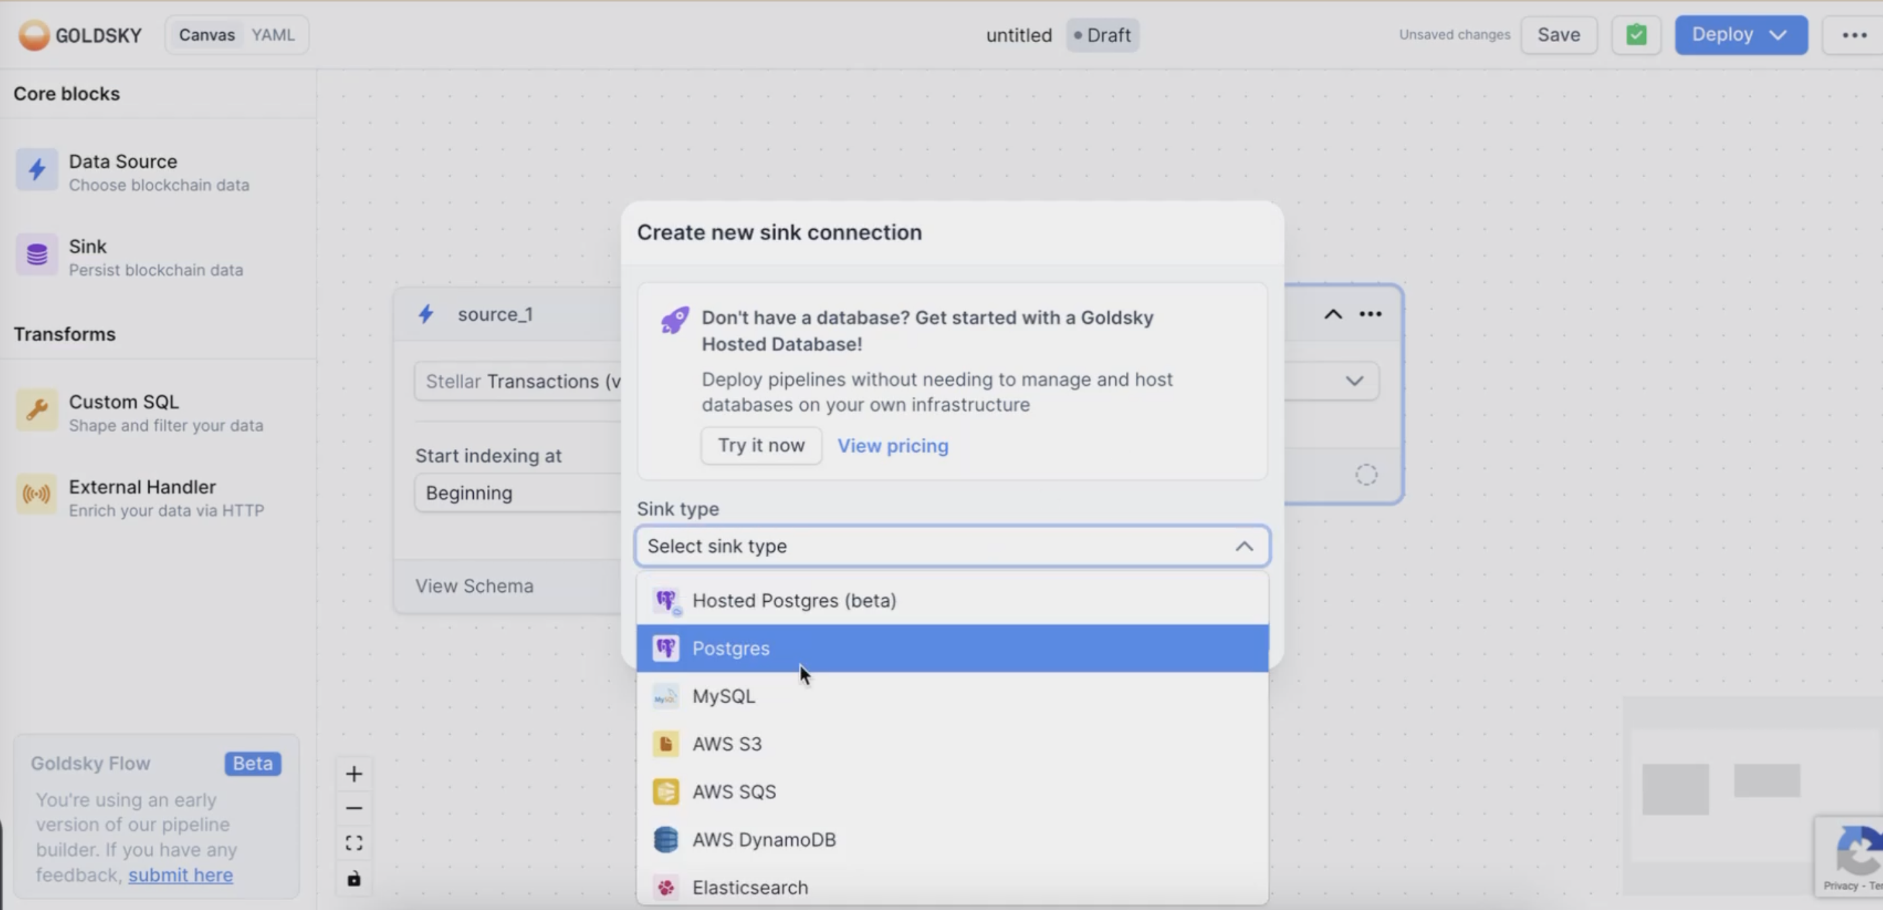Open the Deploy dropdown arrow
The width and height of the screenshot is (1883, 910).
pyautogui.click(x=1778, y=35)
